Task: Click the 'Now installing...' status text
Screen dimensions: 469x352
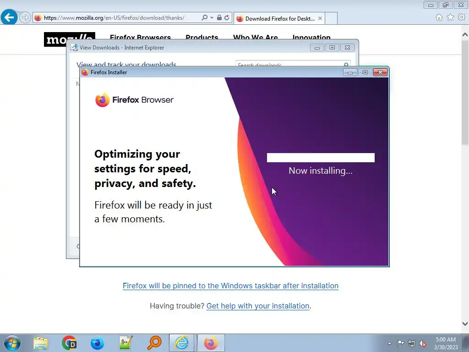Action: 321,170
